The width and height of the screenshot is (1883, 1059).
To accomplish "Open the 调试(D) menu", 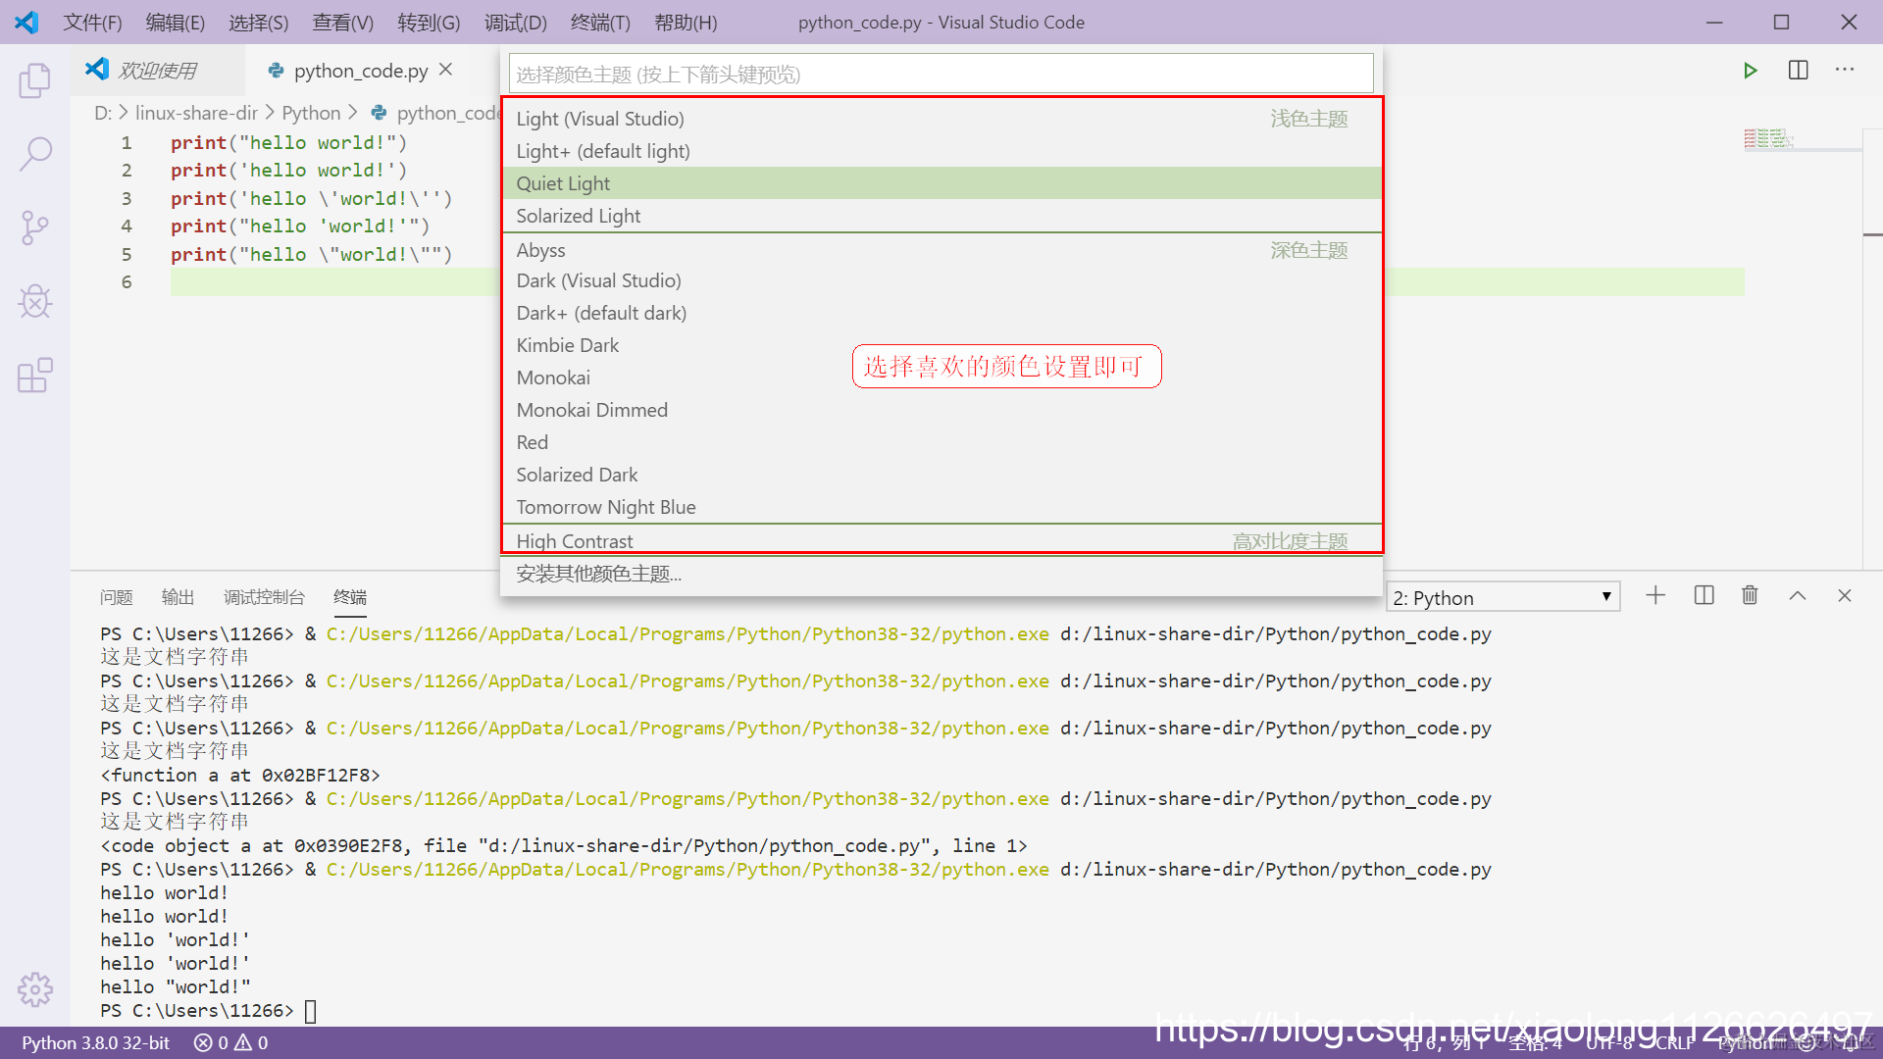I will (x=516, y=22).
